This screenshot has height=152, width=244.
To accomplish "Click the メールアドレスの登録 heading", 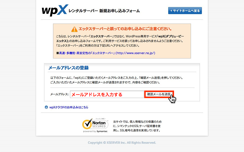I will (x=69, y=68).
